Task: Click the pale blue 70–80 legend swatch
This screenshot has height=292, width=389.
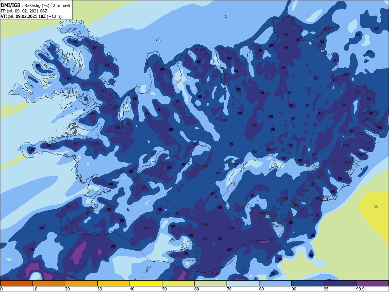Action: pyautogui.click(x=243, y=283)
